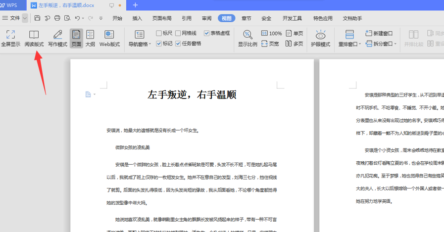The image size is (444, 232).
Task: Switch to Reading Layout (阅读版式)
Action: pyautogui.click(x=34, y=38)
